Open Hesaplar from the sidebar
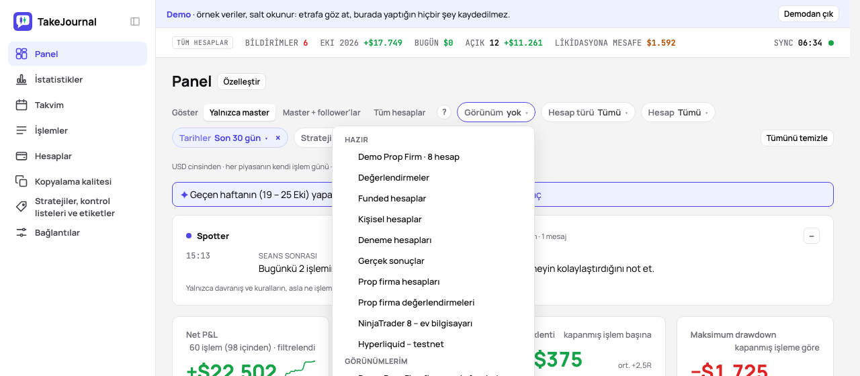Screen dimensions: 860x376 77,156
